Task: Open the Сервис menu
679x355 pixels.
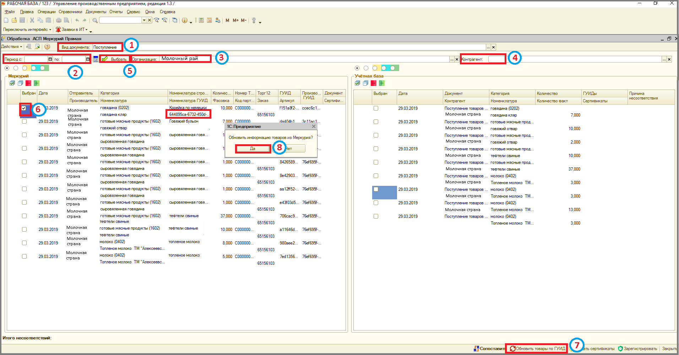Action: pos(134,12)
